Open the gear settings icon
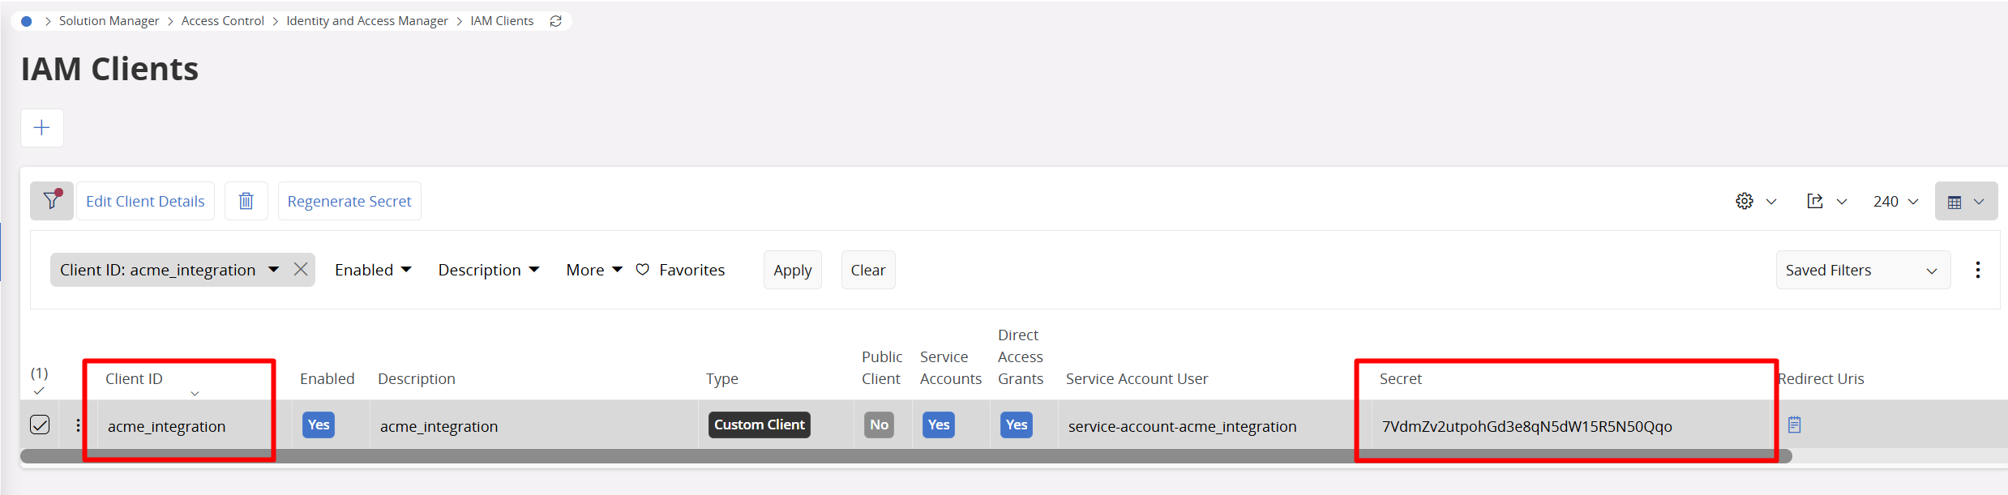This screenshot has width=2008, height=495. pyautogui.click(x=1745, y=201)
